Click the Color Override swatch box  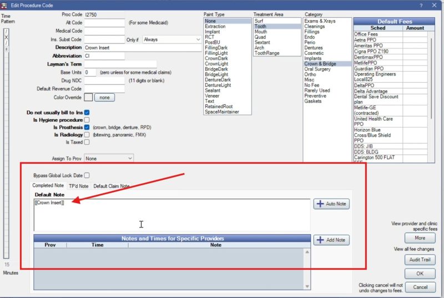88,97
